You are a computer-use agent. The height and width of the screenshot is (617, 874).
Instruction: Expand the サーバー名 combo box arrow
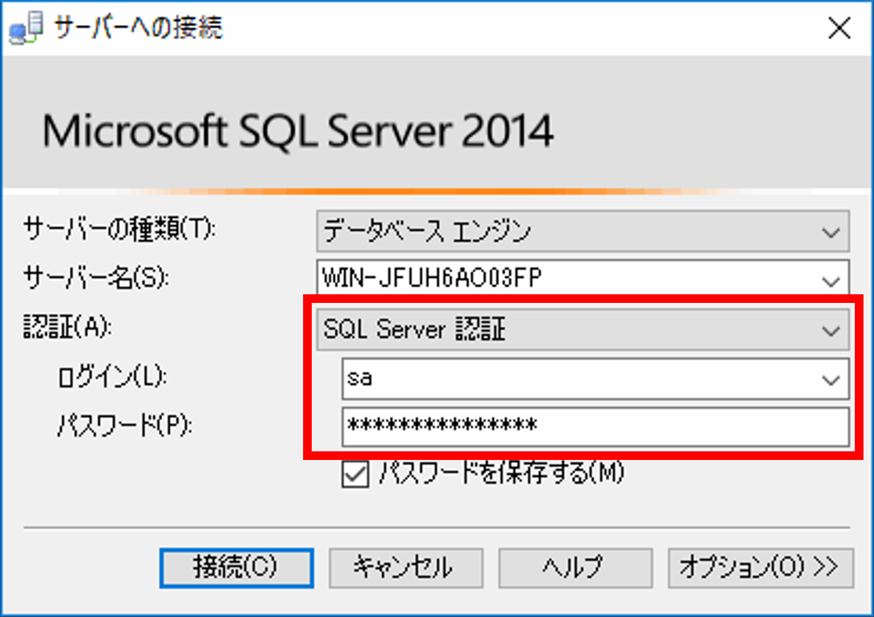pos(831,281)
